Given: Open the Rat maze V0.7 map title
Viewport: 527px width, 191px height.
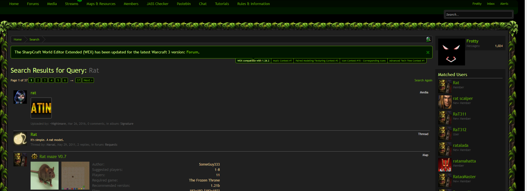Looking at the screenshot, I should coord(53,157).
